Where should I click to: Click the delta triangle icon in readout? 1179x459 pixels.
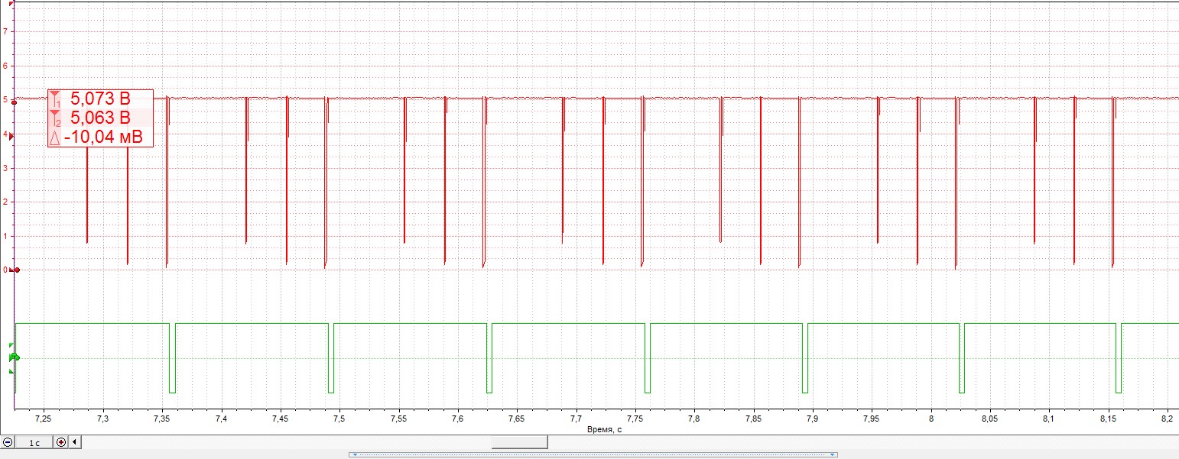coord(54,138)
